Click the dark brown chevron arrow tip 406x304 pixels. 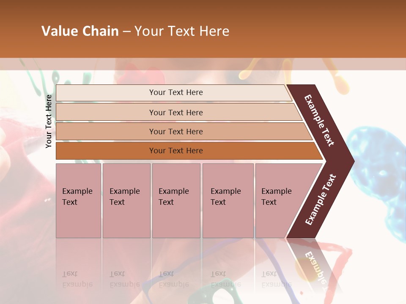tap(347, 160)
